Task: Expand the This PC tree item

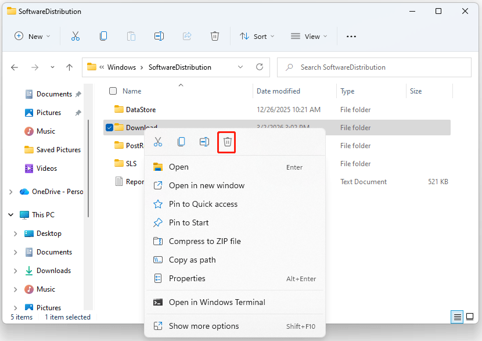Action: (10, 214)
